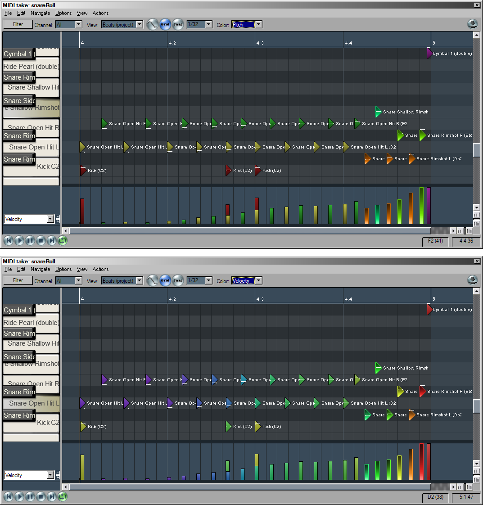
Task: Toggle the blue Grid button in top toolbar
Action: (x=165, y=25)
